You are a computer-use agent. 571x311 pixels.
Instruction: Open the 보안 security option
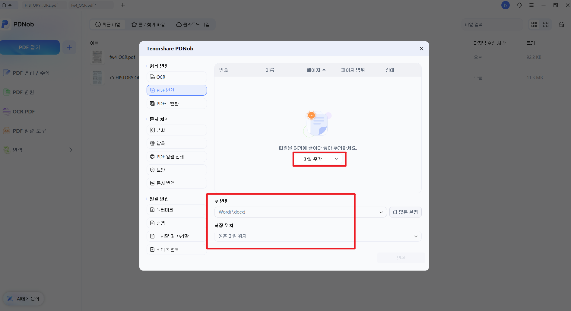176,170
